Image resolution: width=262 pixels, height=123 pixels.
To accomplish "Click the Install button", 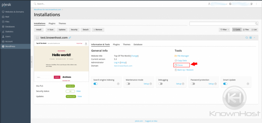I will click(x=39, y=30).
